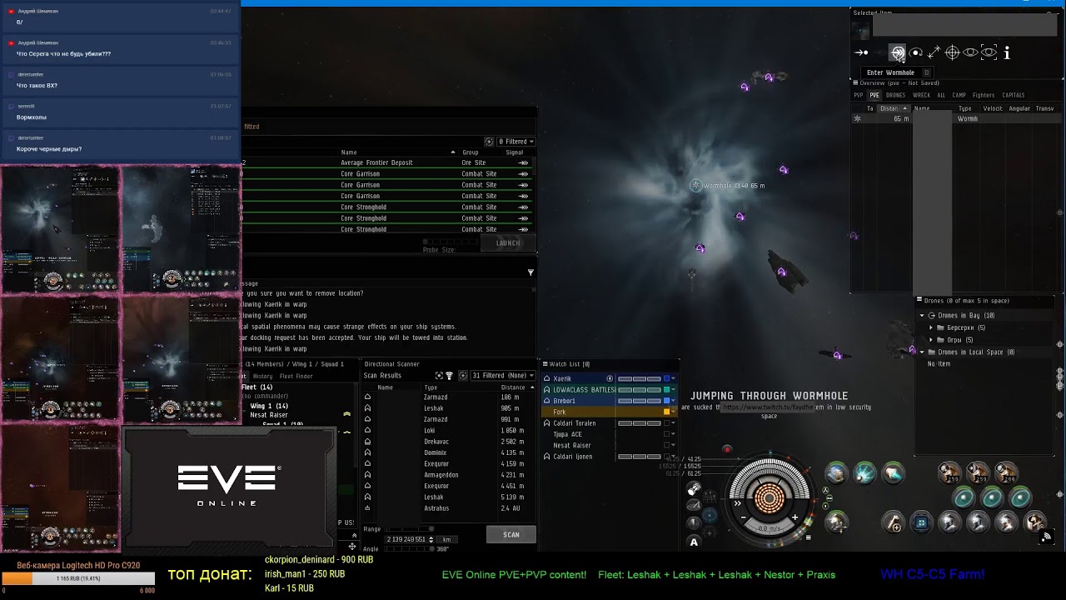This screenshot has height=600, width=1066.
Task: Switch to Fighters overview tab
Action: point(984,95)
